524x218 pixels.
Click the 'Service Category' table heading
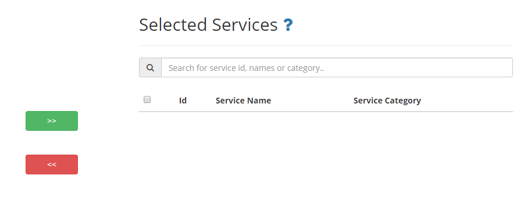[387, 101]
